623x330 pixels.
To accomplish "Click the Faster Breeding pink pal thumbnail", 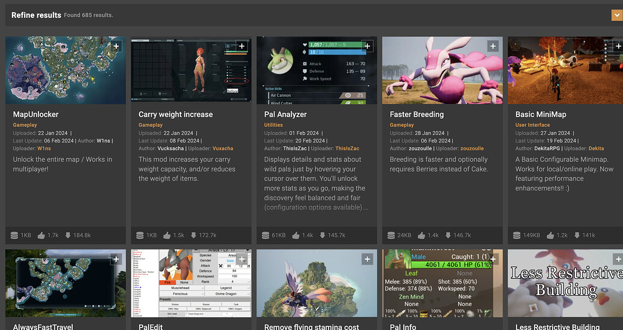I will [442, 70].
